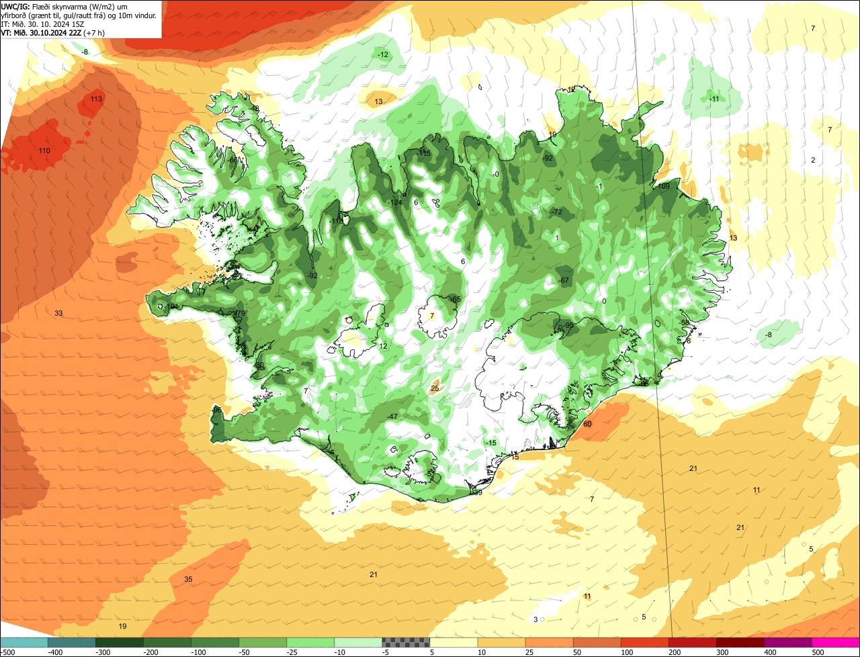Click the teal legend swatch between -500 and -400

point(24,642)
